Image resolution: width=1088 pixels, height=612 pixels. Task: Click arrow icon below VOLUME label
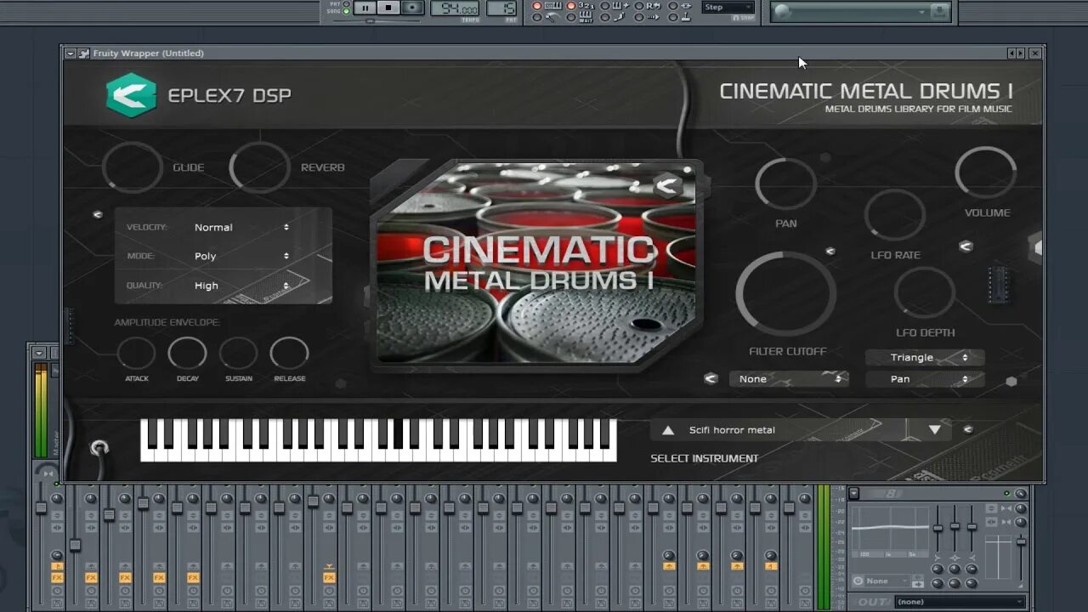[x=966, y=246]
